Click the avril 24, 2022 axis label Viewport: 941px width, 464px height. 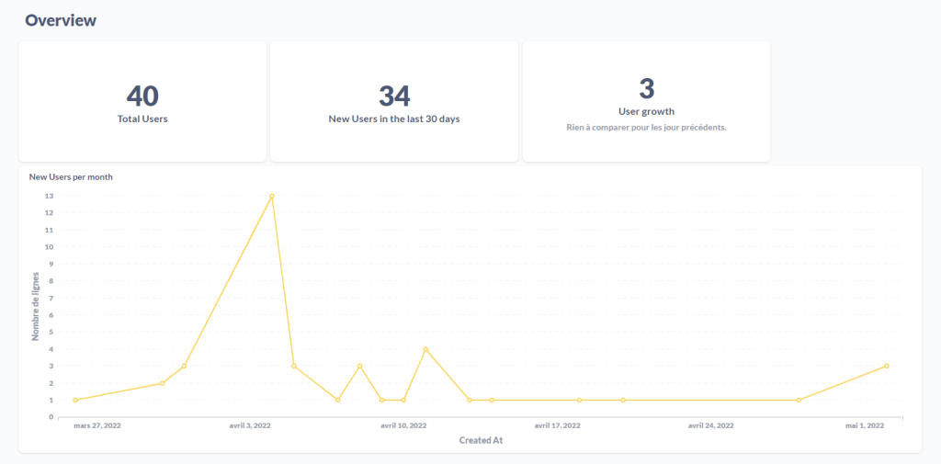(x=710, y=425)
